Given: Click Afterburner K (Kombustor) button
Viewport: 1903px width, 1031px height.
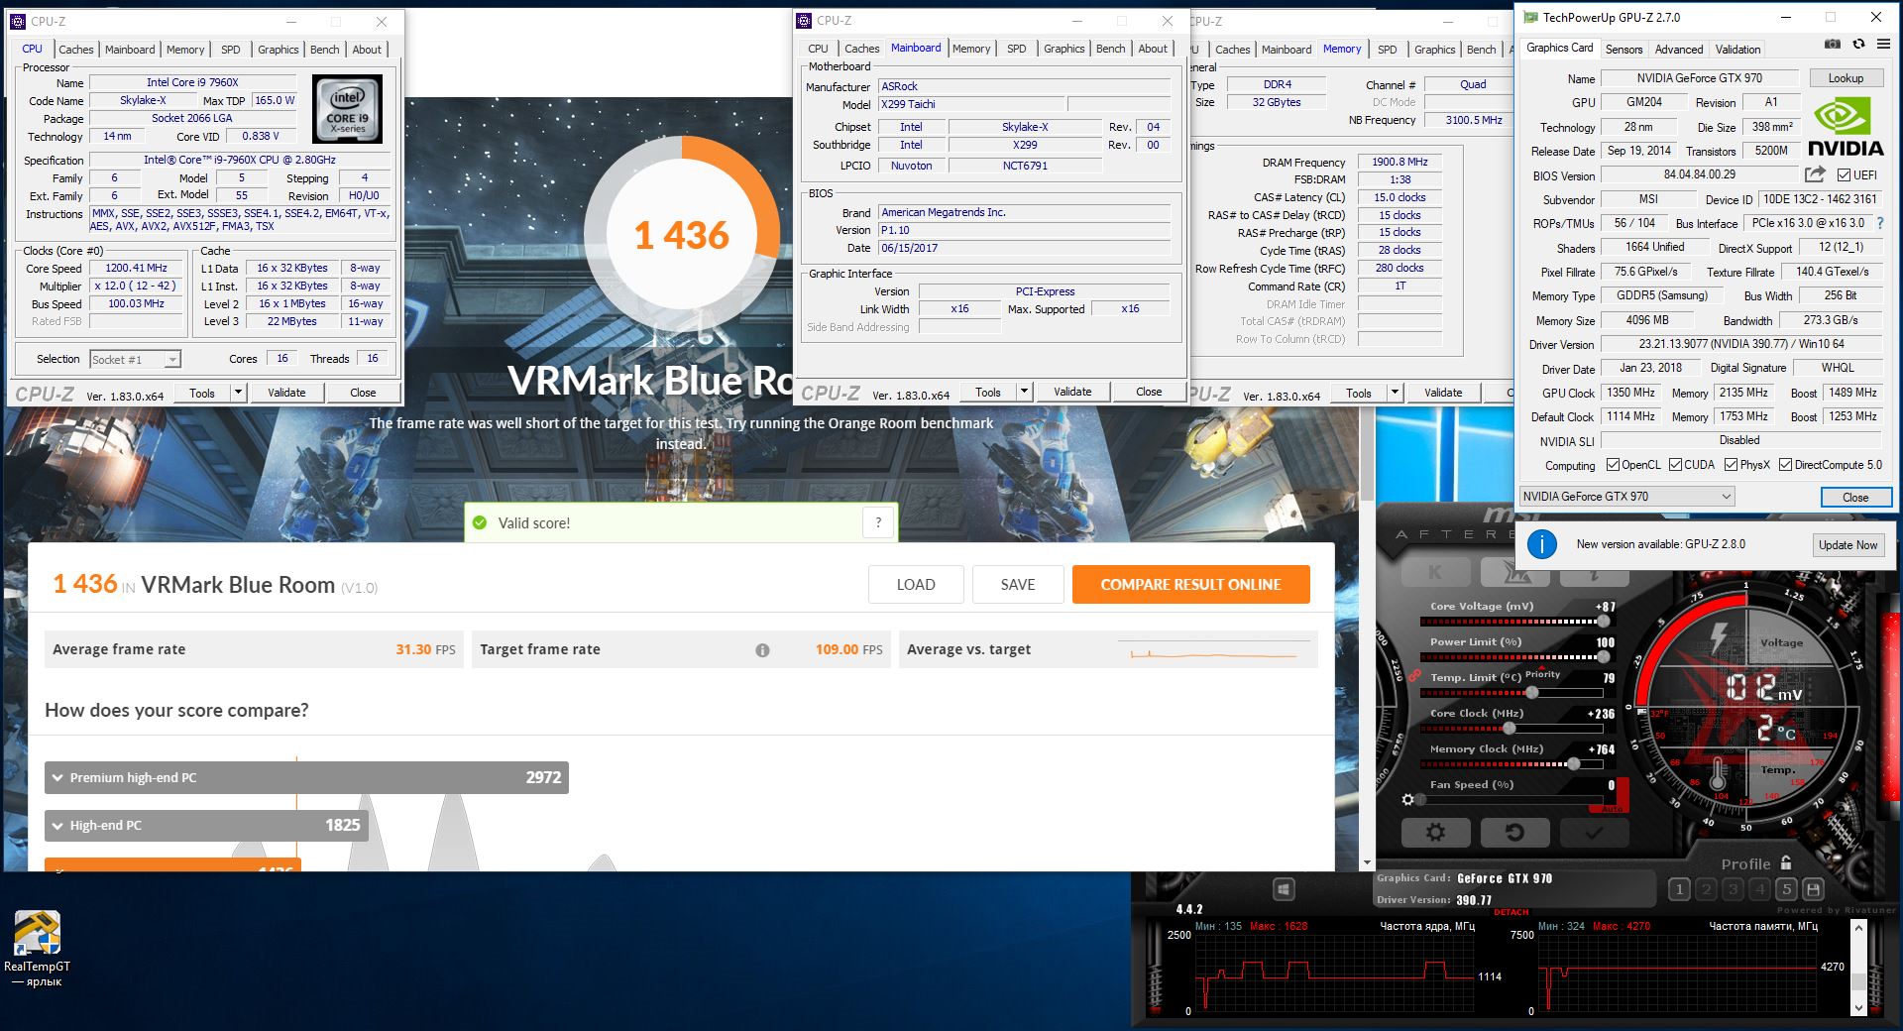Looking at the screenshot, I should (x=1435, y=572).
